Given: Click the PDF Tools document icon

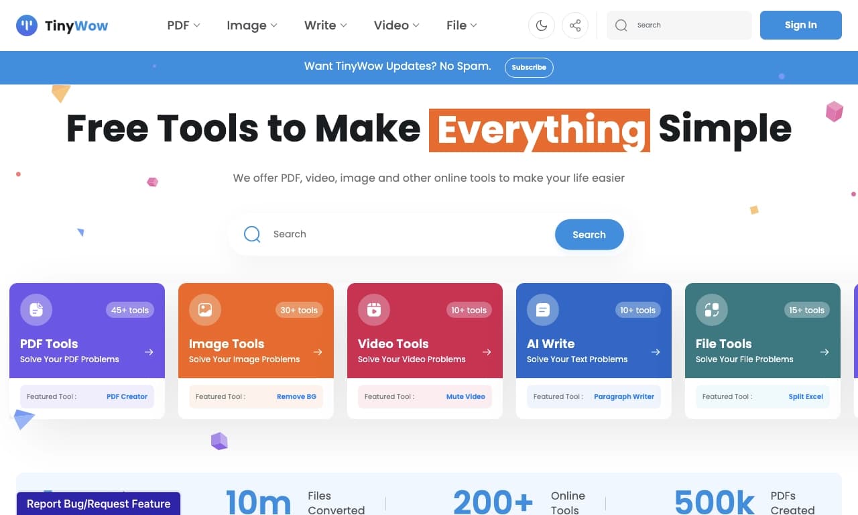Looking at the screenshot, I should point(36,310).
